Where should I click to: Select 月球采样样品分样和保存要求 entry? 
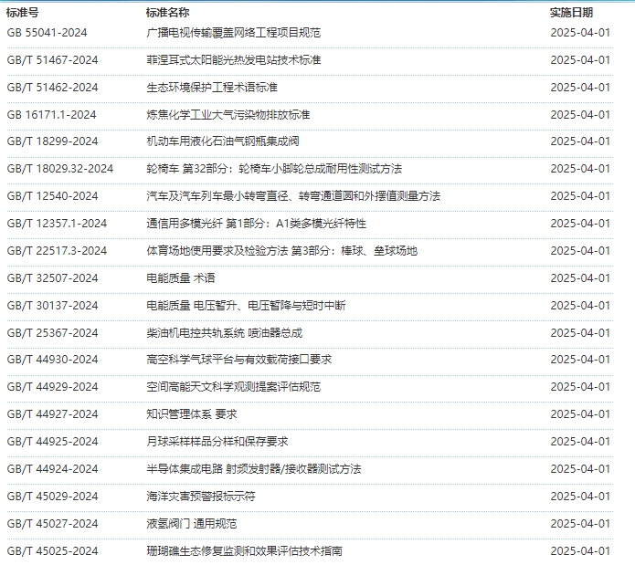tap(217, 442)
